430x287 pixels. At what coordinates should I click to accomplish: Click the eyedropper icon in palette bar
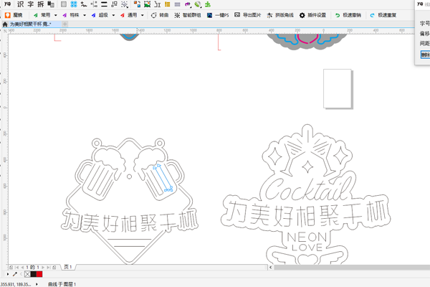pyautogui.click(x=15, y=274)
